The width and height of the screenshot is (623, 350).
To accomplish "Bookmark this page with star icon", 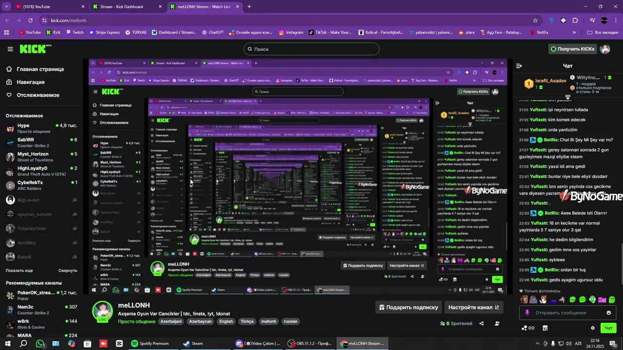I will (535, 20).
